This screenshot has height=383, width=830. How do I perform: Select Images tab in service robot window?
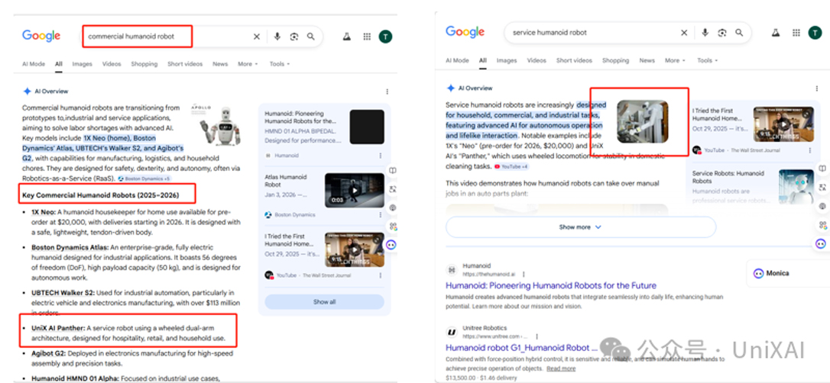pos(507,61)
